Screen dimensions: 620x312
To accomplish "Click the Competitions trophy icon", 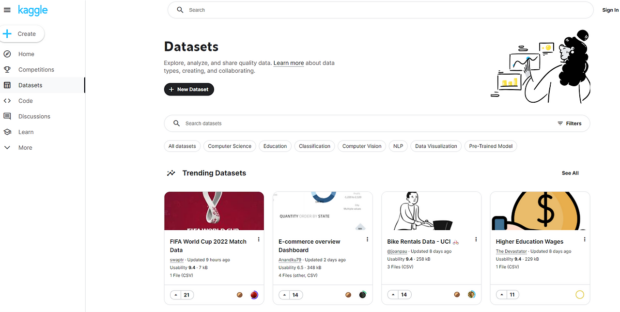I will 7,70.
